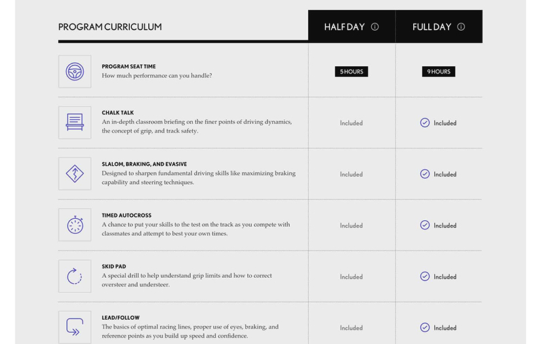Click the Timed Autocross stopwatch icon
This screenshot has height=344, width=541.
click(x=75, y=225)
